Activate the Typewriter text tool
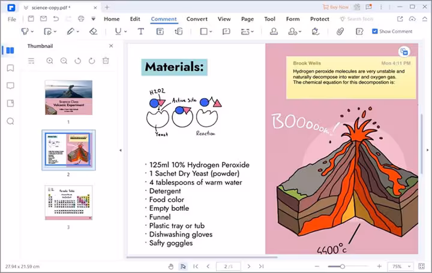This screenshot has width=432, height=273. (141, 32)
